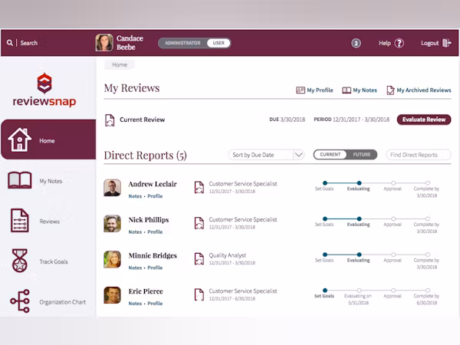Screen dimensions: 460x345
Task: Click the Help question mark icon
Action: 399,43
